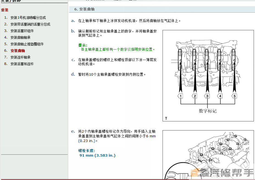Click number marker 5 in diagram

tap(234, 96)
